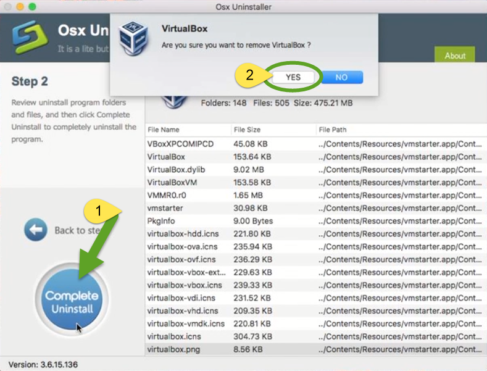The image size is (487, 371).
Task: Select virtualbox-vhd.icns in the list
Action: [316, 311]
